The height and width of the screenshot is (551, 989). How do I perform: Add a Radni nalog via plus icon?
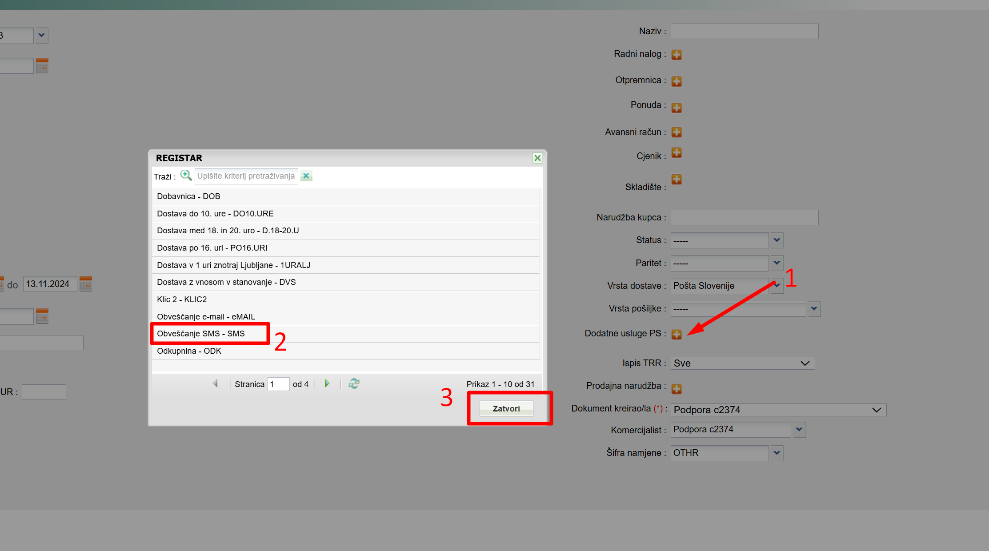[677, 55]
